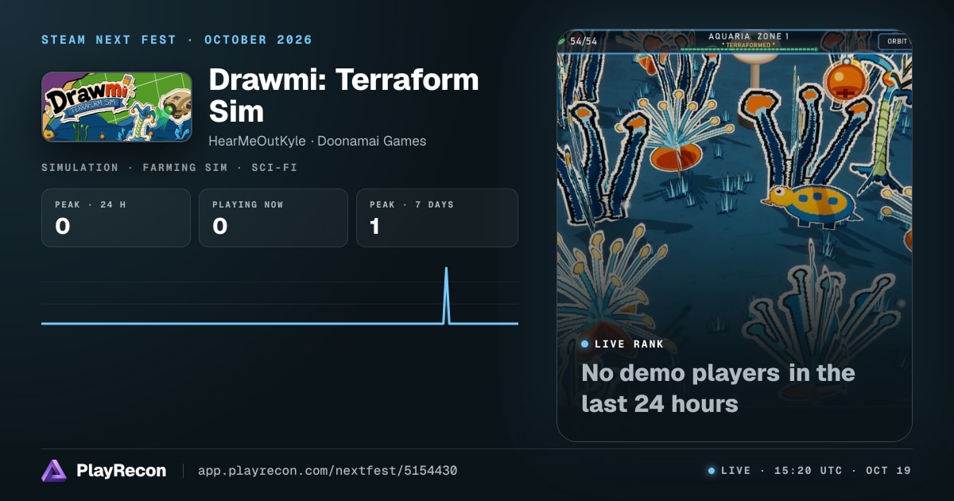Click the PlayRecon triangle logo icon
The height and width of the screenshot is (501, 954).
53,471
